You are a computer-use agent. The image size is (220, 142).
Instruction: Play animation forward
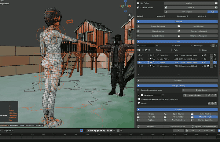[98, 131]
